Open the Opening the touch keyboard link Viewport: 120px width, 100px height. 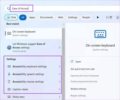click(85, 76)
